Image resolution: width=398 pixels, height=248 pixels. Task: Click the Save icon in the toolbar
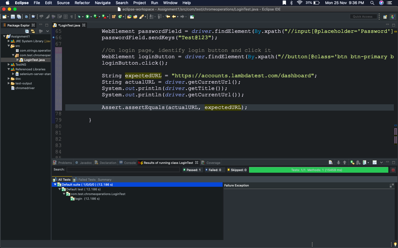click(x=13, y=17)
